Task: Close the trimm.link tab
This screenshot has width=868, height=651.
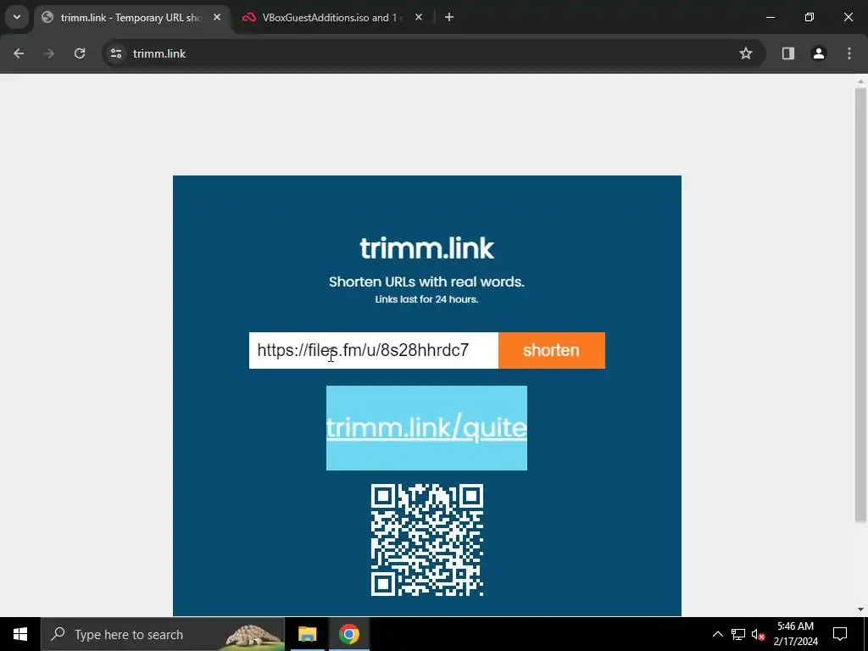Action: [217, 18]
